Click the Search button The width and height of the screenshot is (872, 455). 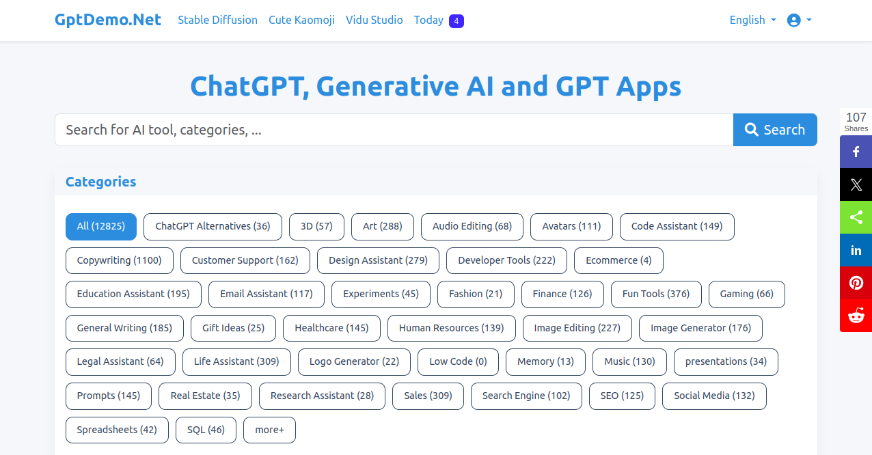pos(775,130)
